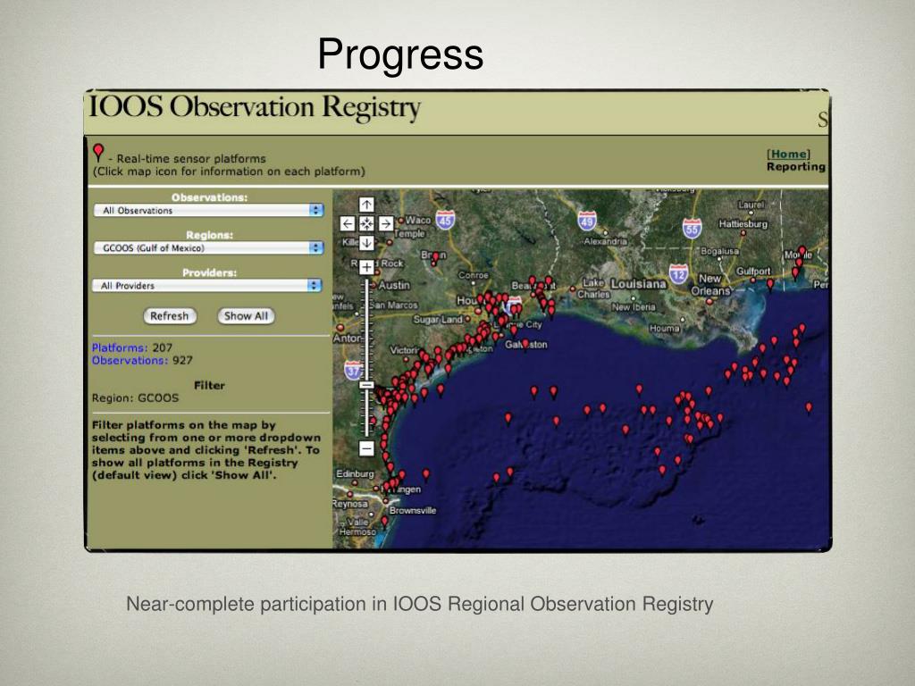Open the Reporting link
This screenshot has width=915, height=686.
796,167
